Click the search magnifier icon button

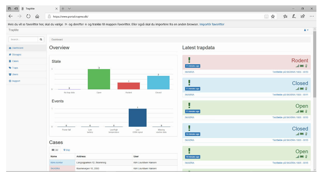41,40
